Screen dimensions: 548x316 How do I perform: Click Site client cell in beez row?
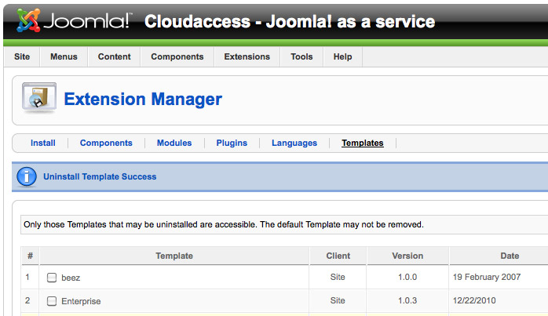click(338, 277)
